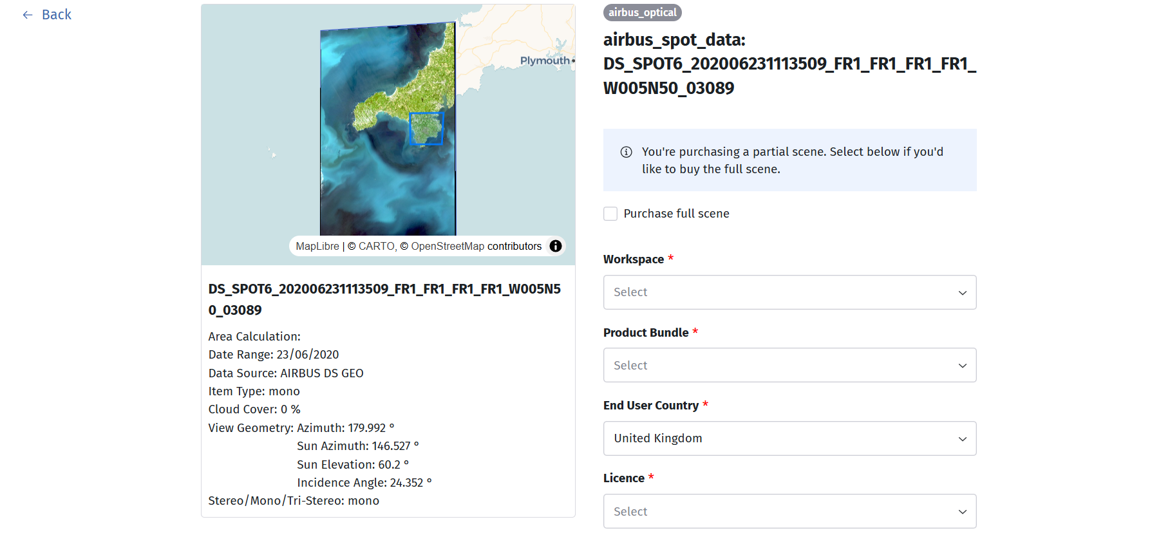Click the left arrow icon beside Back
1170x535 pixels.
[28, 15]
